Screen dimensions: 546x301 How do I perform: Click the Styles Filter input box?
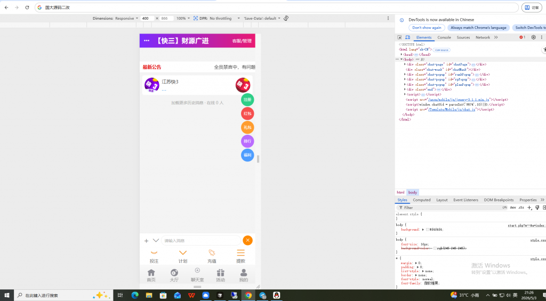tap(451, 207)
